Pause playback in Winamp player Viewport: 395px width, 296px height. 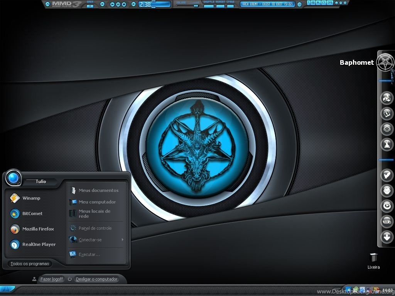(118, 4)
